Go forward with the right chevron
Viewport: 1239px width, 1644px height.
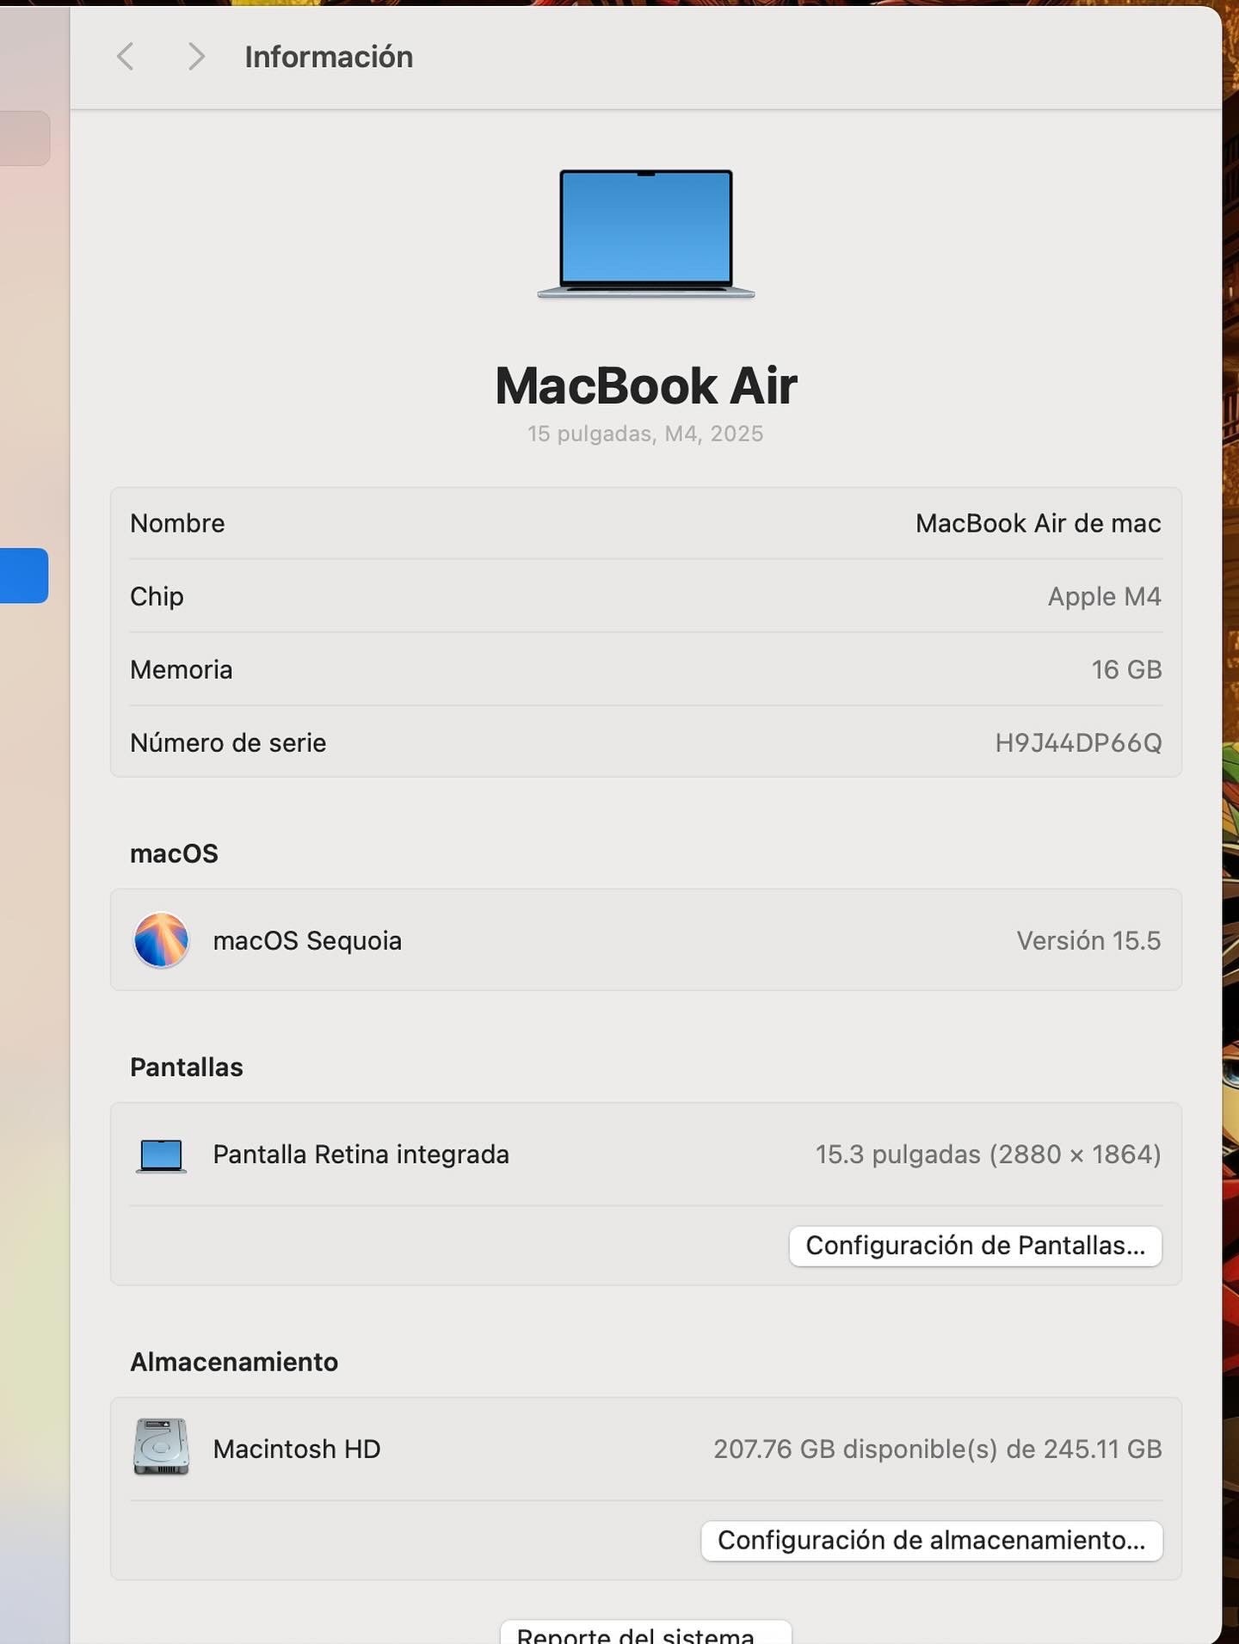[196, 57]
